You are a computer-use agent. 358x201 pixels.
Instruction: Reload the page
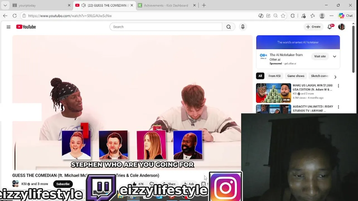coord(14,16)
